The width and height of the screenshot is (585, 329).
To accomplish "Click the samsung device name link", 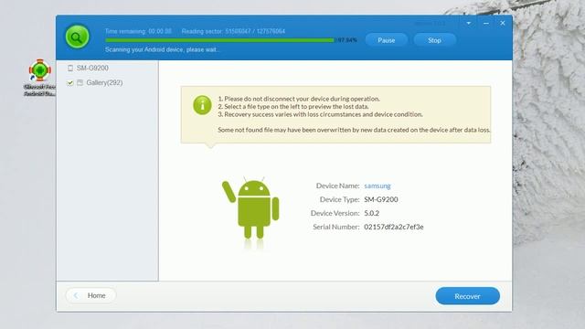I will tap(378, 186).
